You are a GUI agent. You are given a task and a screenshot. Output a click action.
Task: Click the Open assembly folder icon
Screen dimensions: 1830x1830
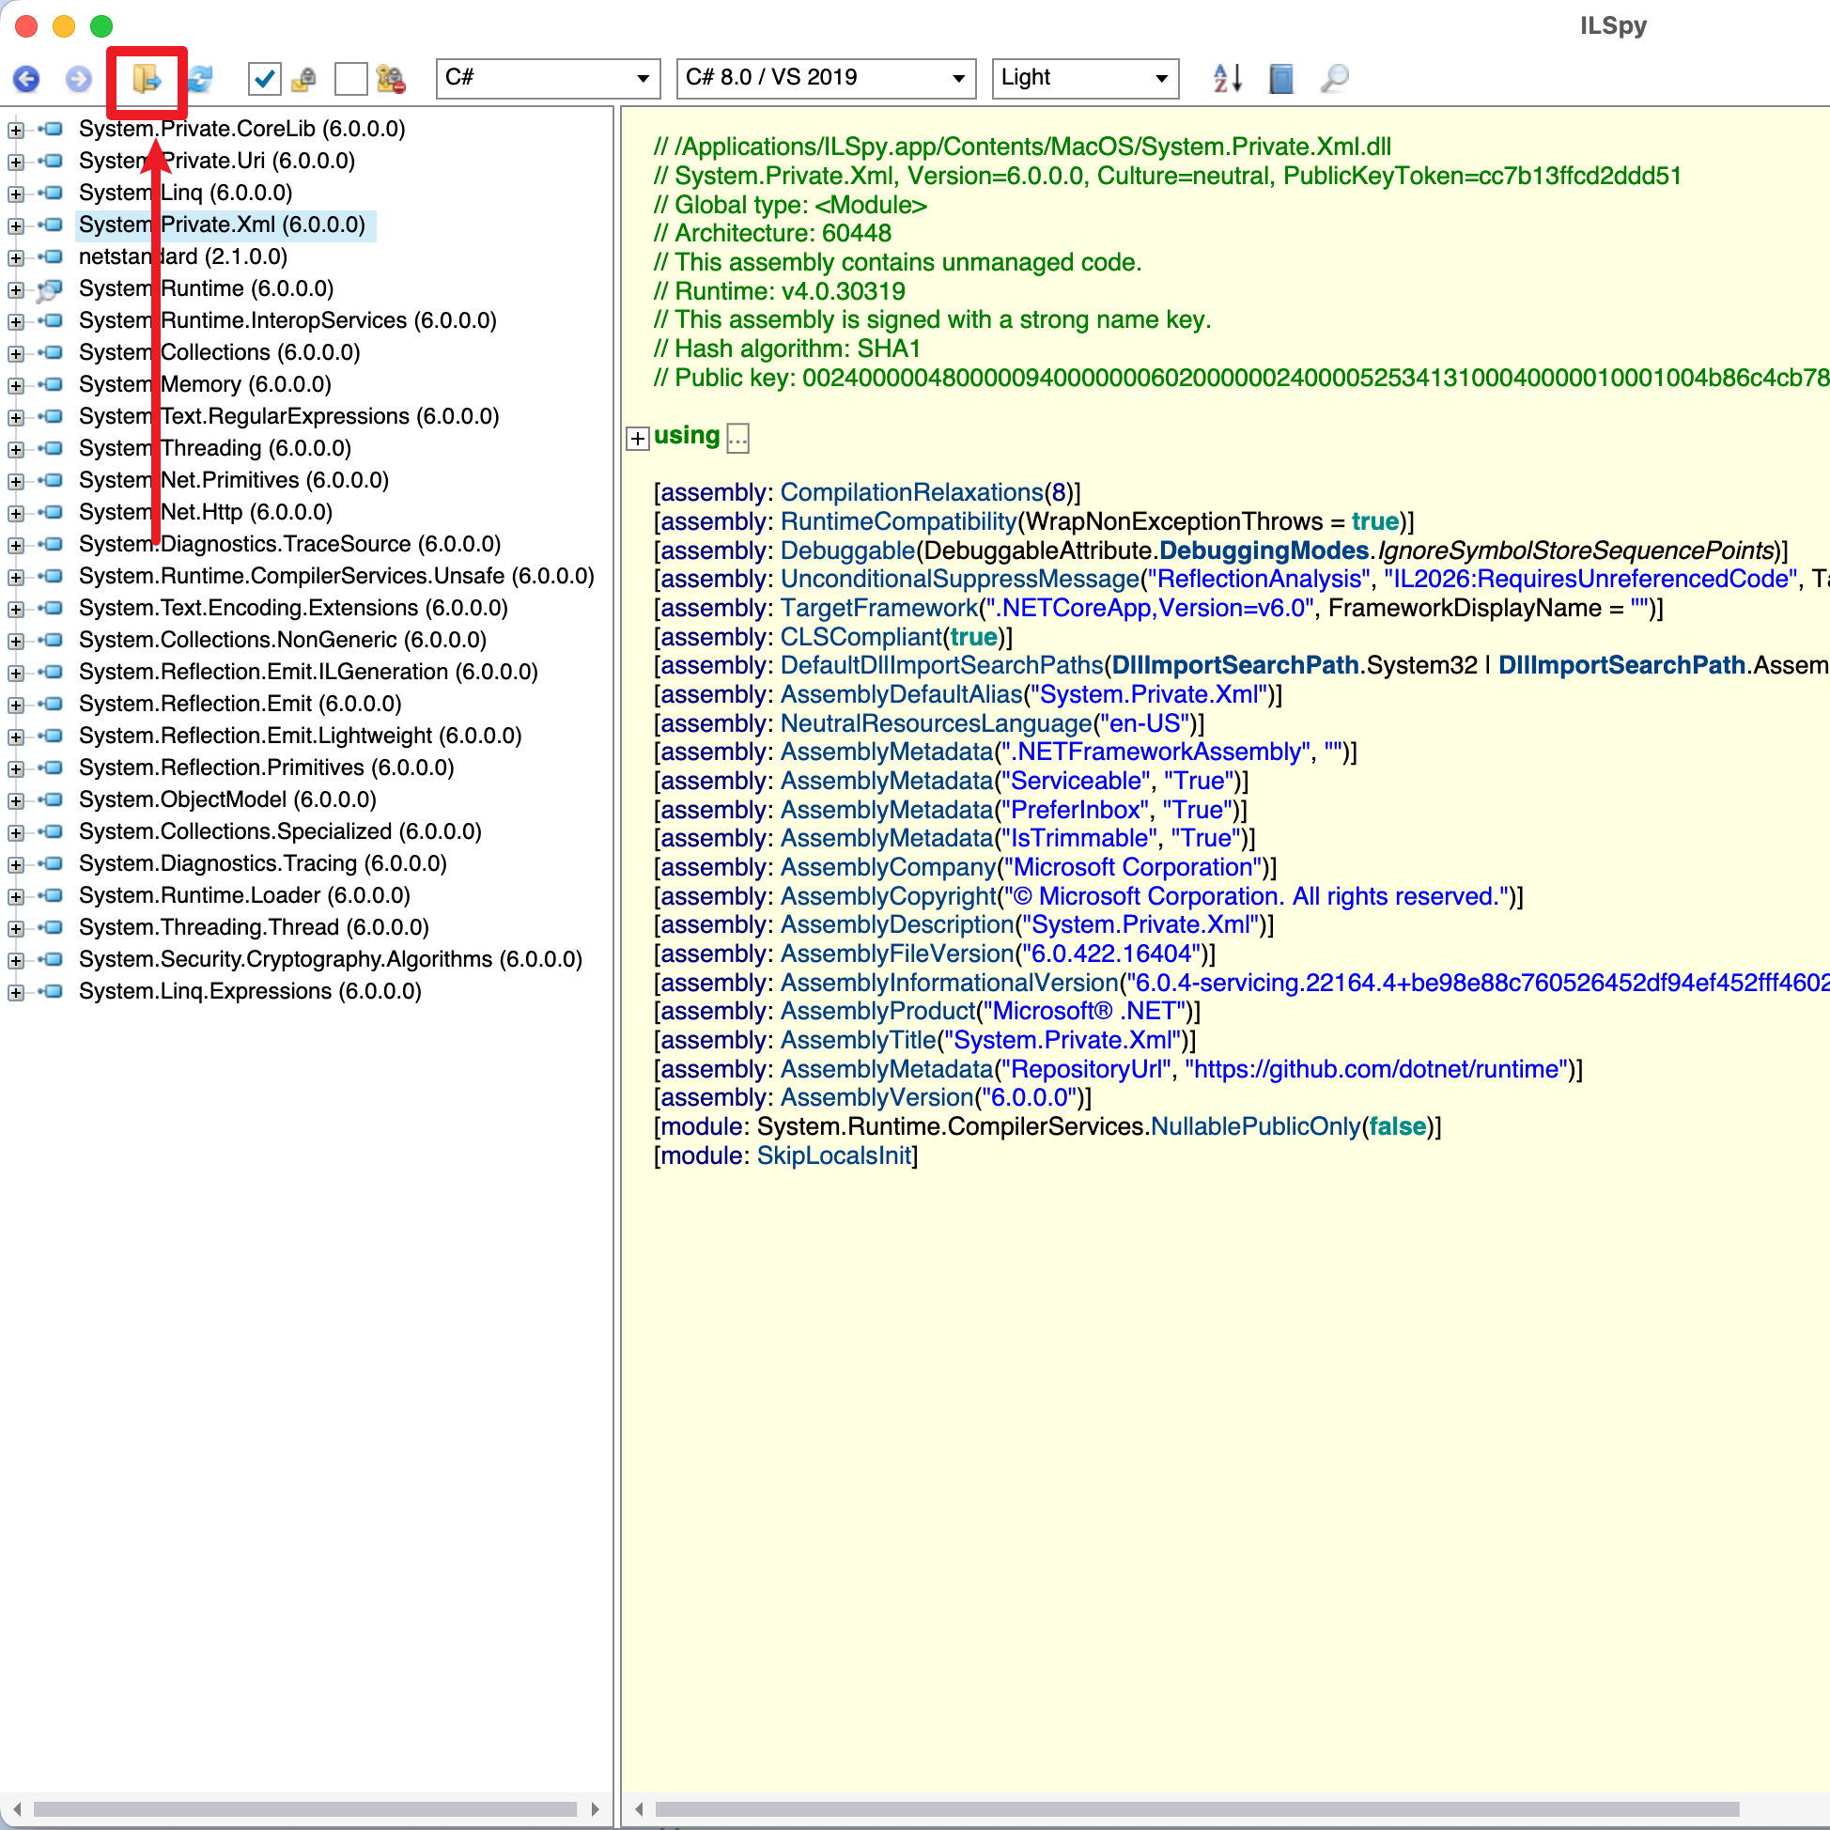(x=146, y=78)
